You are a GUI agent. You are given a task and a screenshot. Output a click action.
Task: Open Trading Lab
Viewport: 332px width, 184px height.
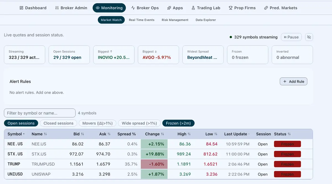coord(206,8)
